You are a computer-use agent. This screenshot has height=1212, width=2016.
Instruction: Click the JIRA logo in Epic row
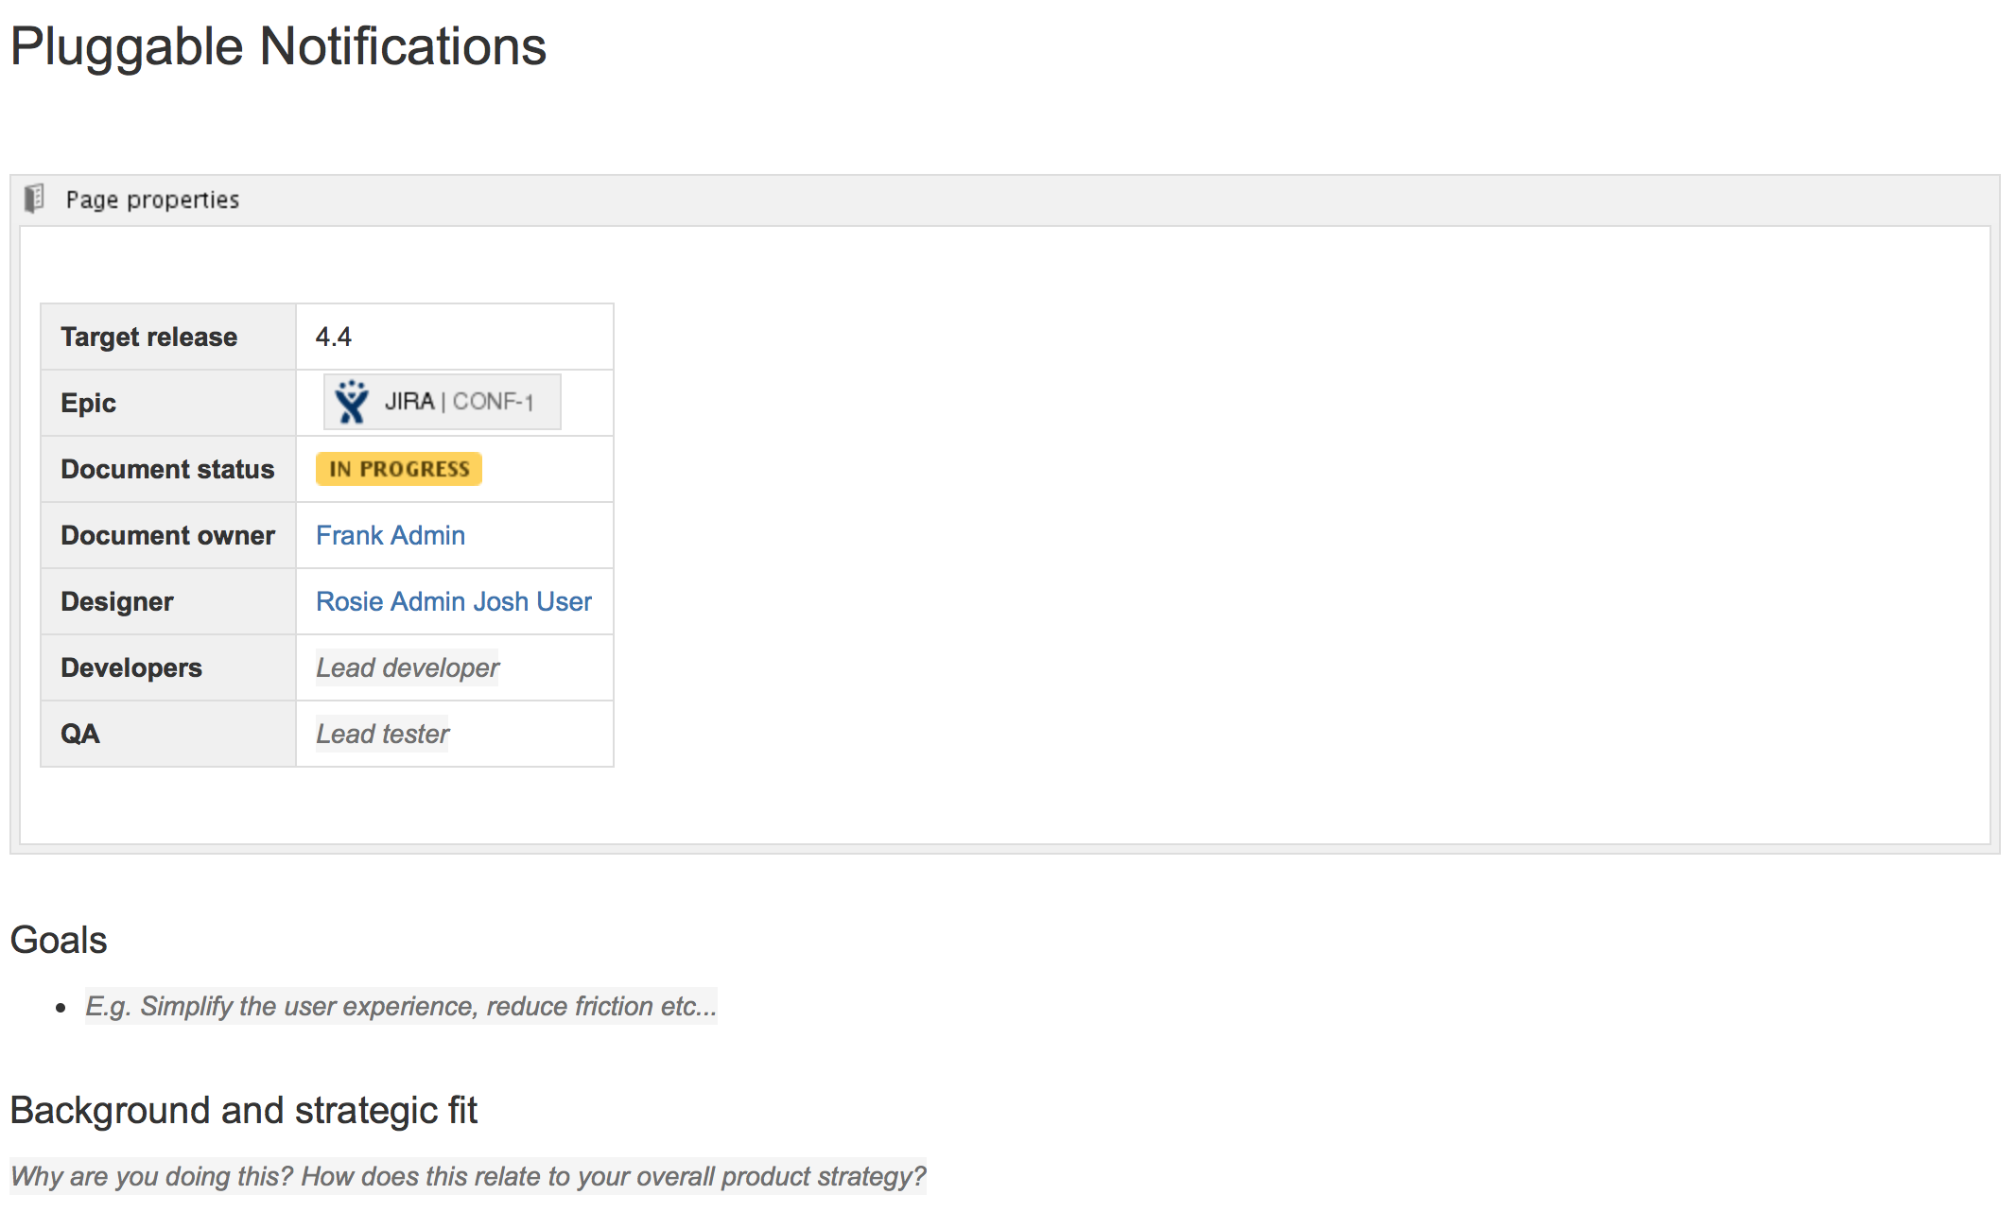tap(352, 403)
